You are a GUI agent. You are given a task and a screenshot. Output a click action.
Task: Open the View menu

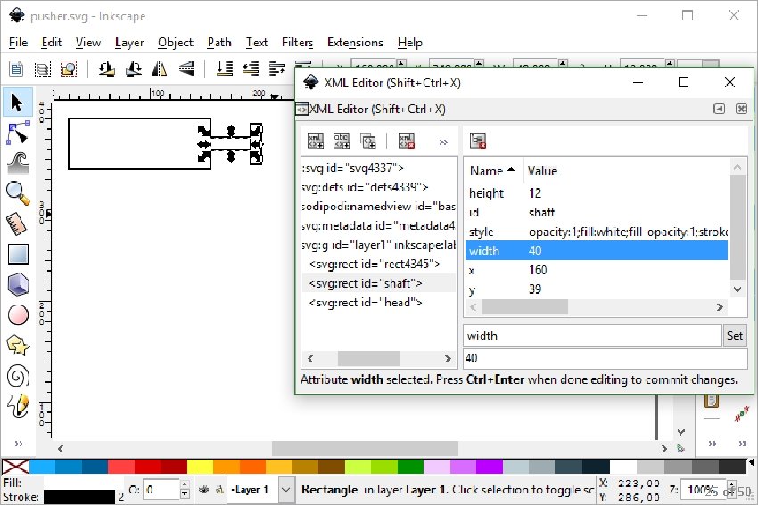(x=88, y=43)
